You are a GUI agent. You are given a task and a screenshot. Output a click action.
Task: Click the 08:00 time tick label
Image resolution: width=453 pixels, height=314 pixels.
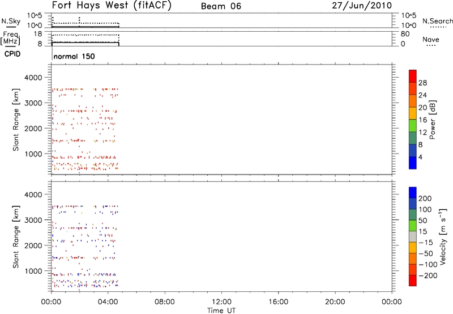pyautogui.click(x=165, y=302)
